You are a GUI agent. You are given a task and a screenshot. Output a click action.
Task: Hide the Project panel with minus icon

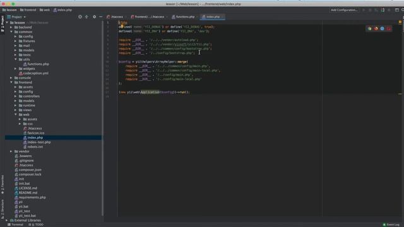click(101, 17)
